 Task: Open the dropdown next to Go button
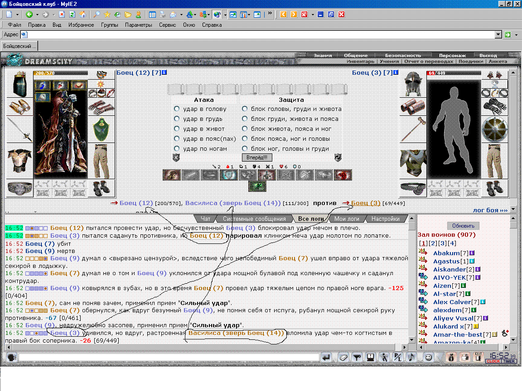tap(517, 34)
